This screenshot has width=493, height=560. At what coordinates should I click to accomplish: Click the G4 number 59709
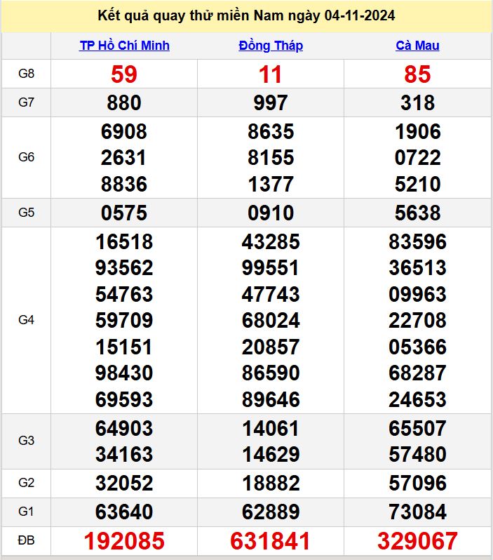124,321
